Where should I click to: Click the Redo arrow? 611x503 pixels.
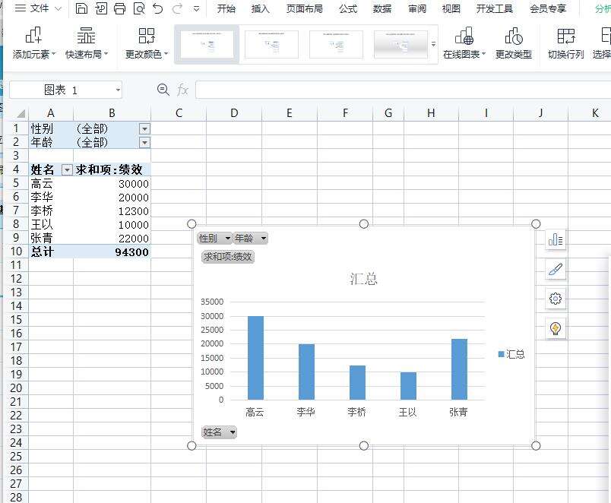[178, 8]
